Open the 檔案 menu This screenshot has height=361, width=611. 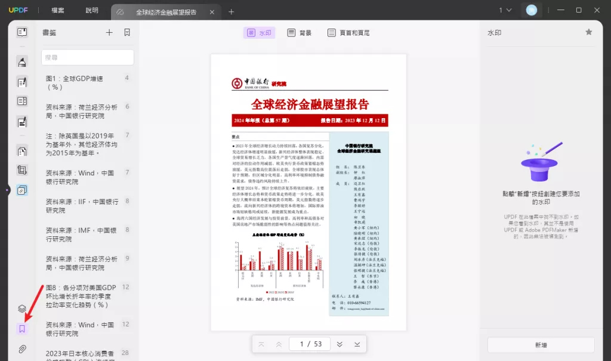[x=58, y=10]
